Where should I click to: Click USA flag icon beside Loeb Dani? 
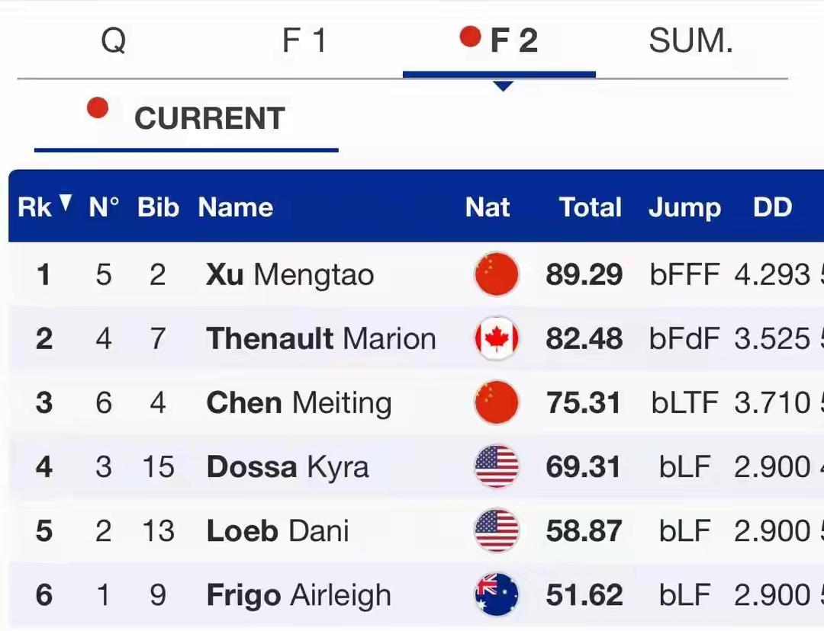point(497,530)
